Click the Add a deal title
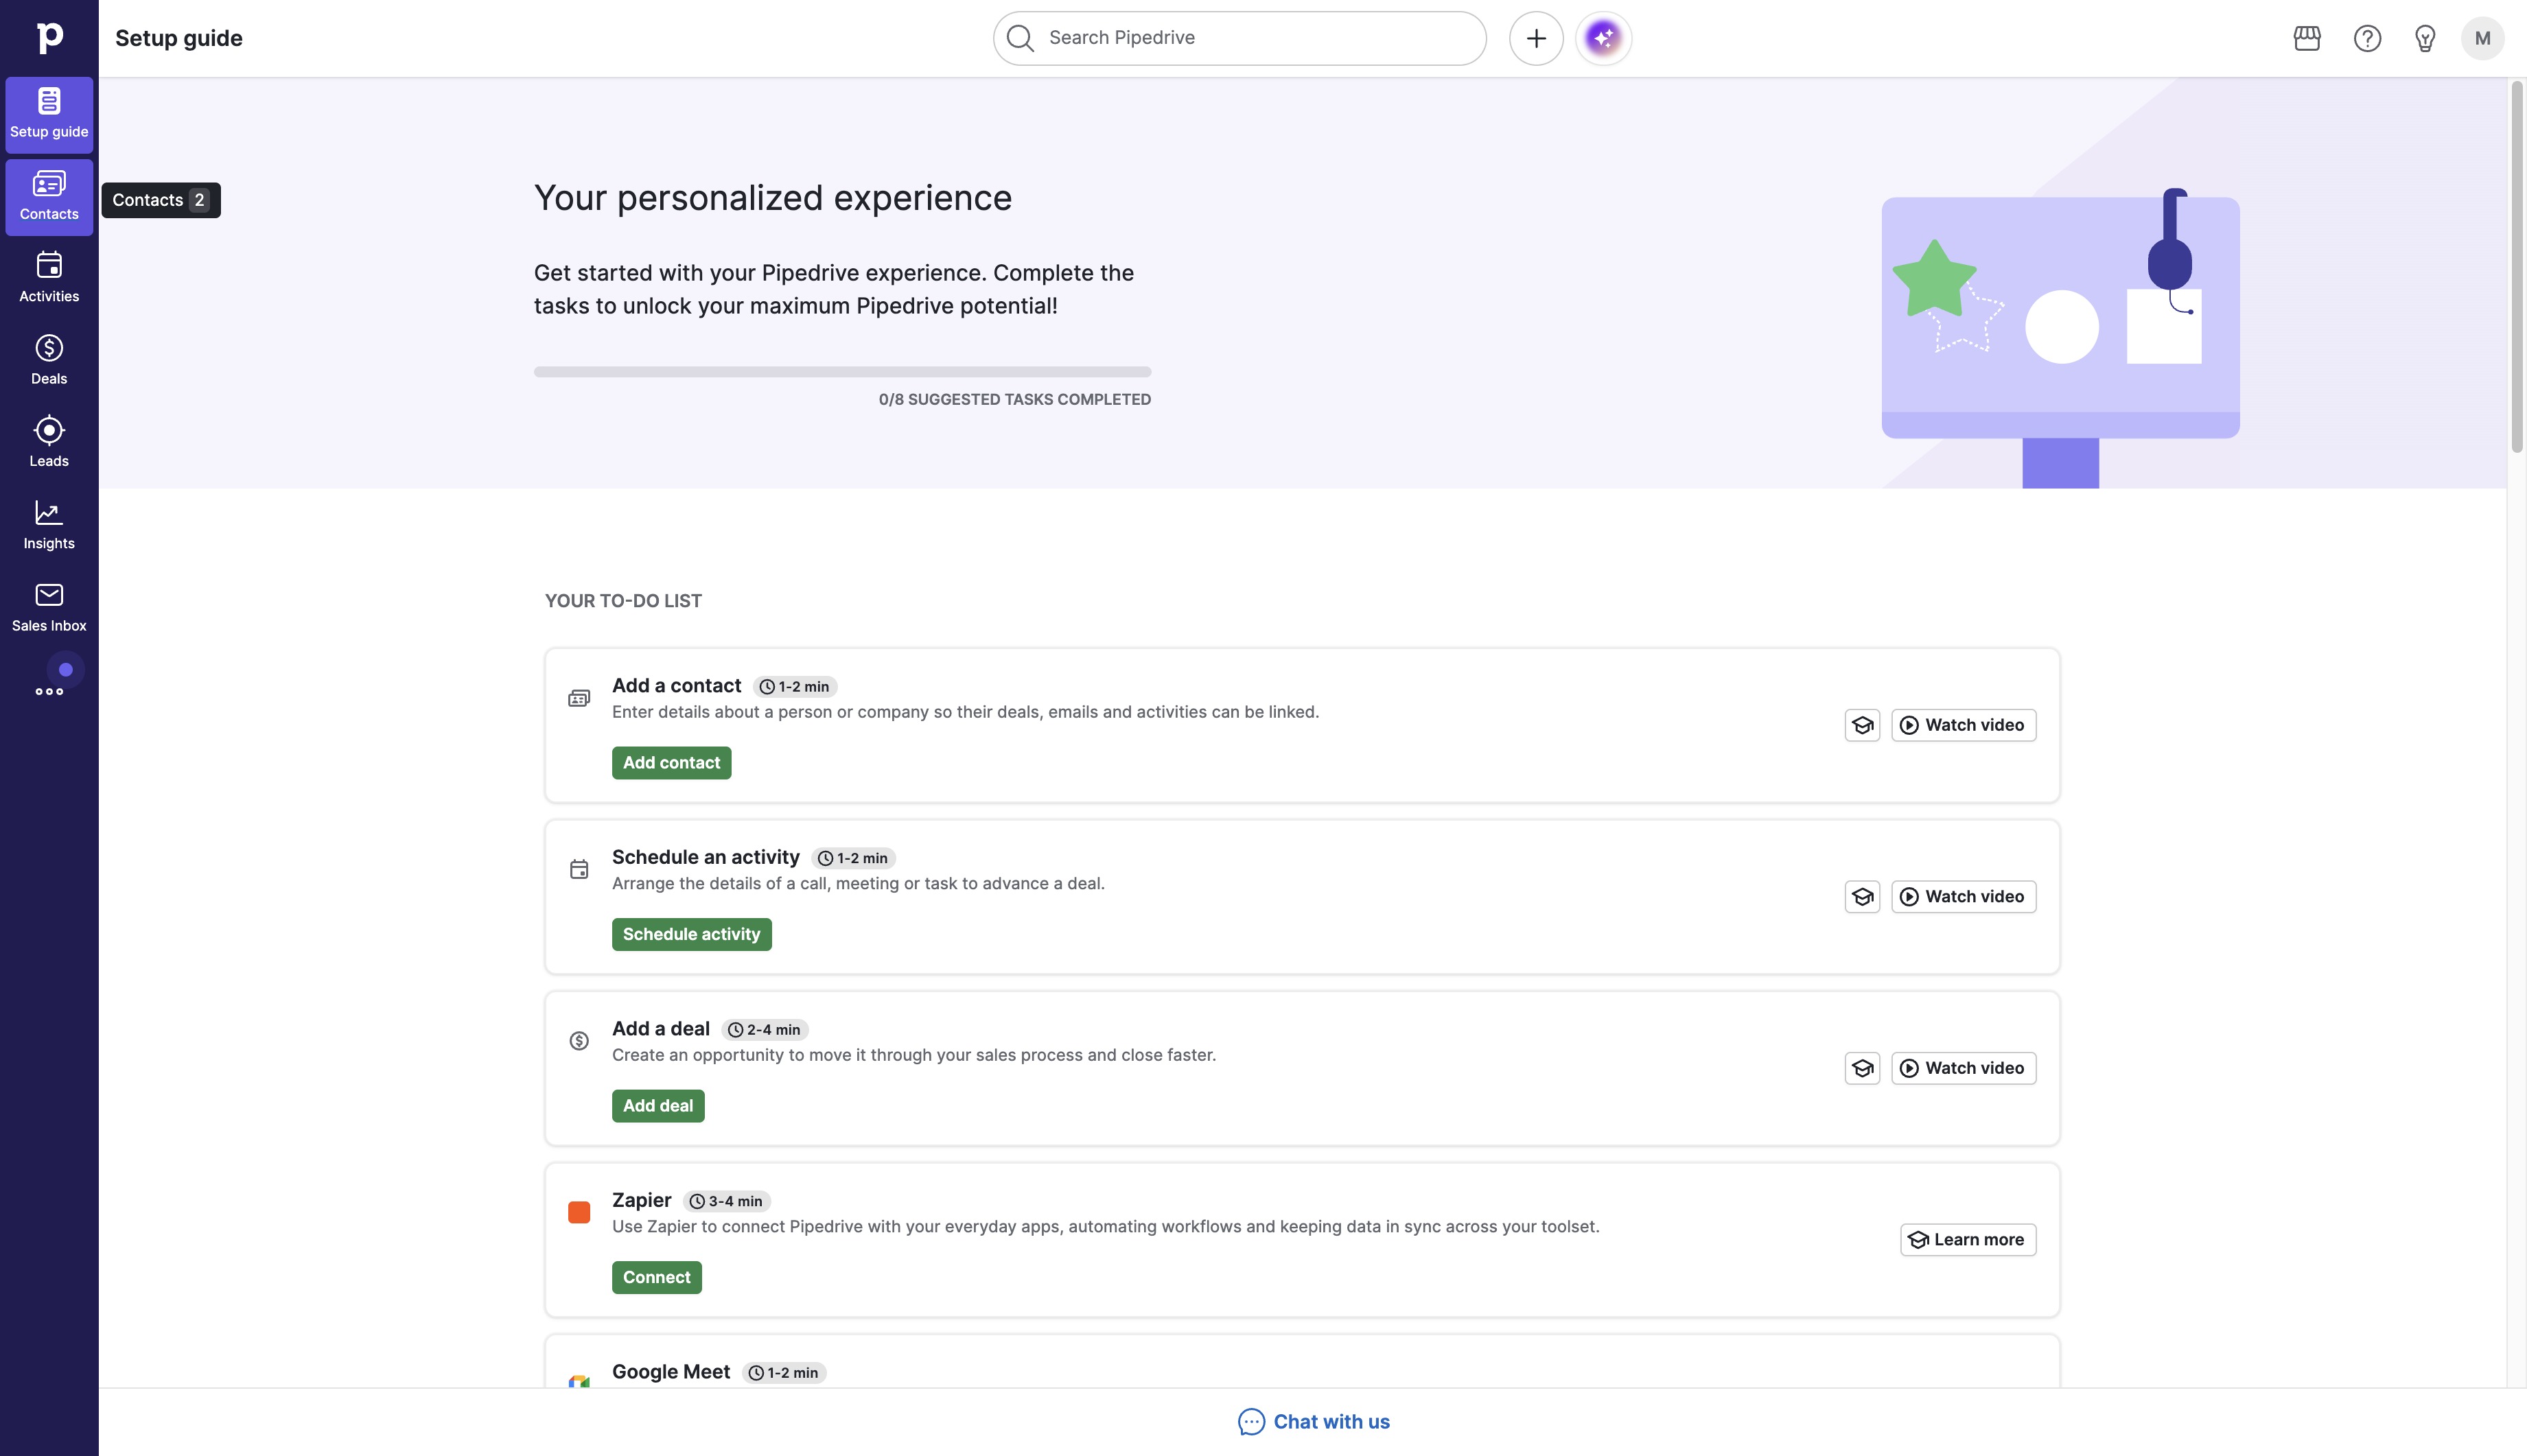The height and width of the screenshot is (1456, 2527). [x=660, y=1028]
